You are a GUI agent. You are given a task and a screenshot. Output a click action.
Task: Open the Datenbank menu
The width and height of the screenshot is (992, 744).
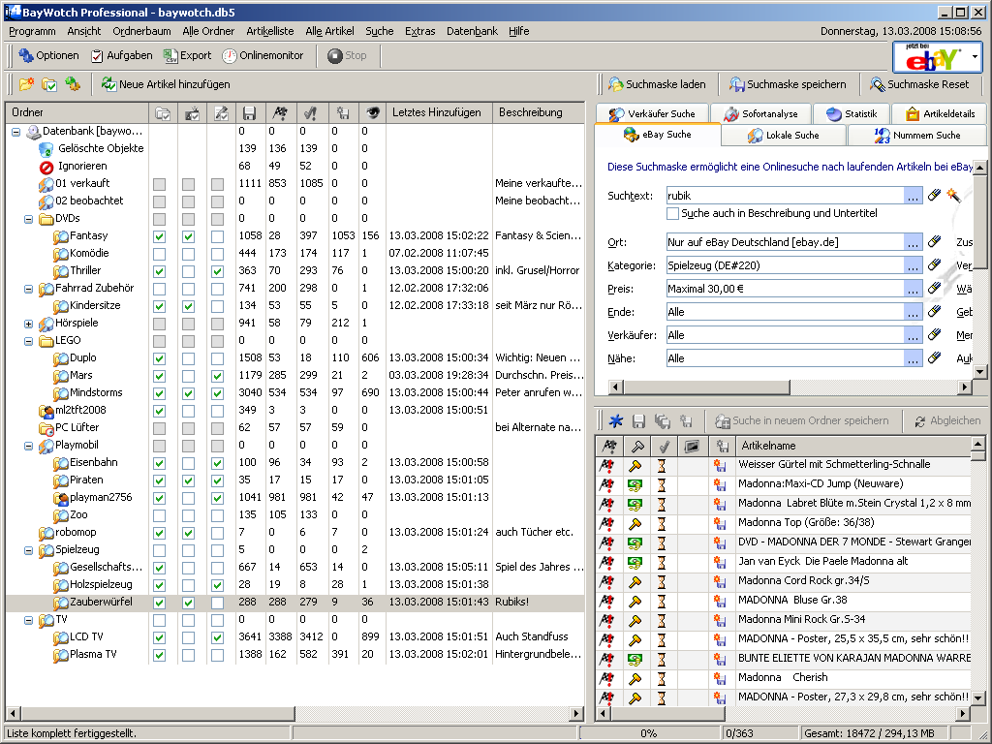click(x=472, y=31)
